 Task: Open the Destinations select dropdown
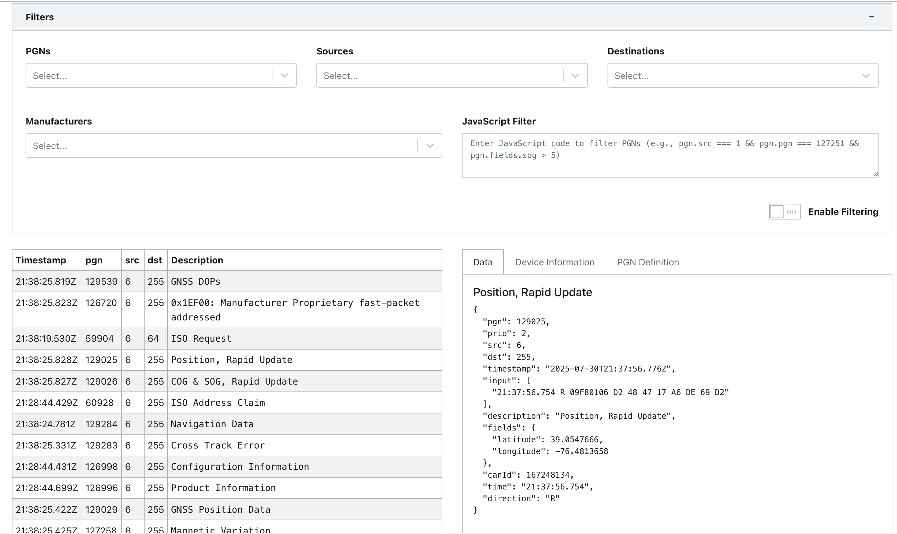(743, 76)
